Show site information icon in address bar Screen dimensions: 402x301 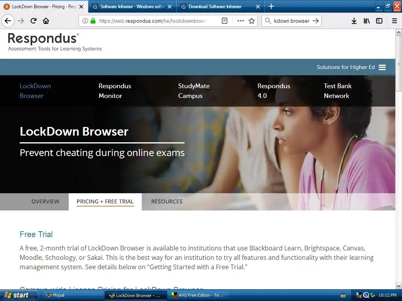click(x=85, y=21)
